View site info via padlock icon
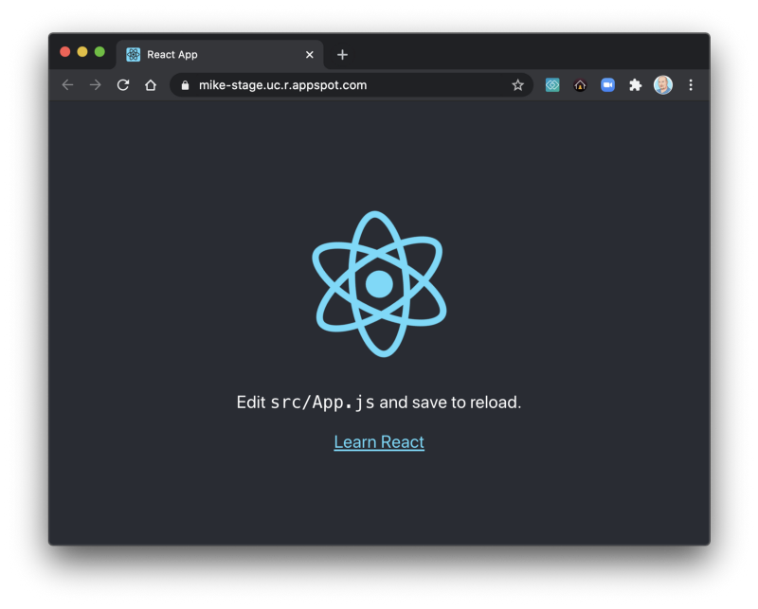This screenshot has height=609, width=758. [185, 85]
